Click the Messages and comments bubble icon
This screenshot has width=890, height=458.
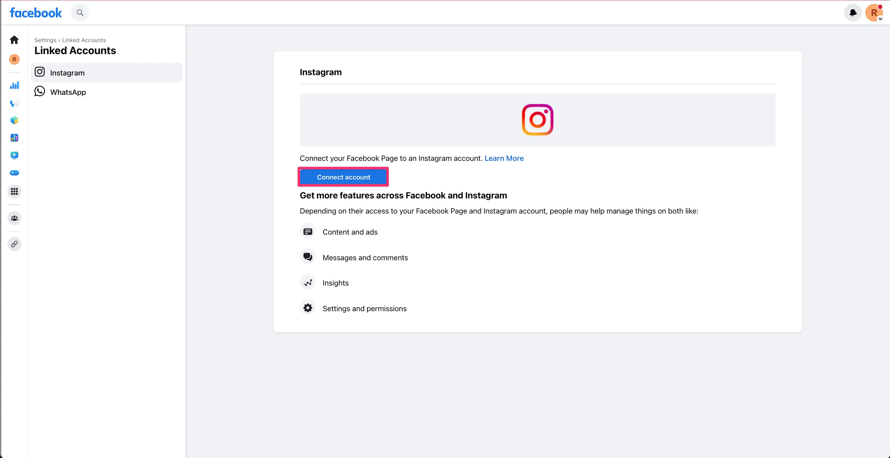coord(308,257)
